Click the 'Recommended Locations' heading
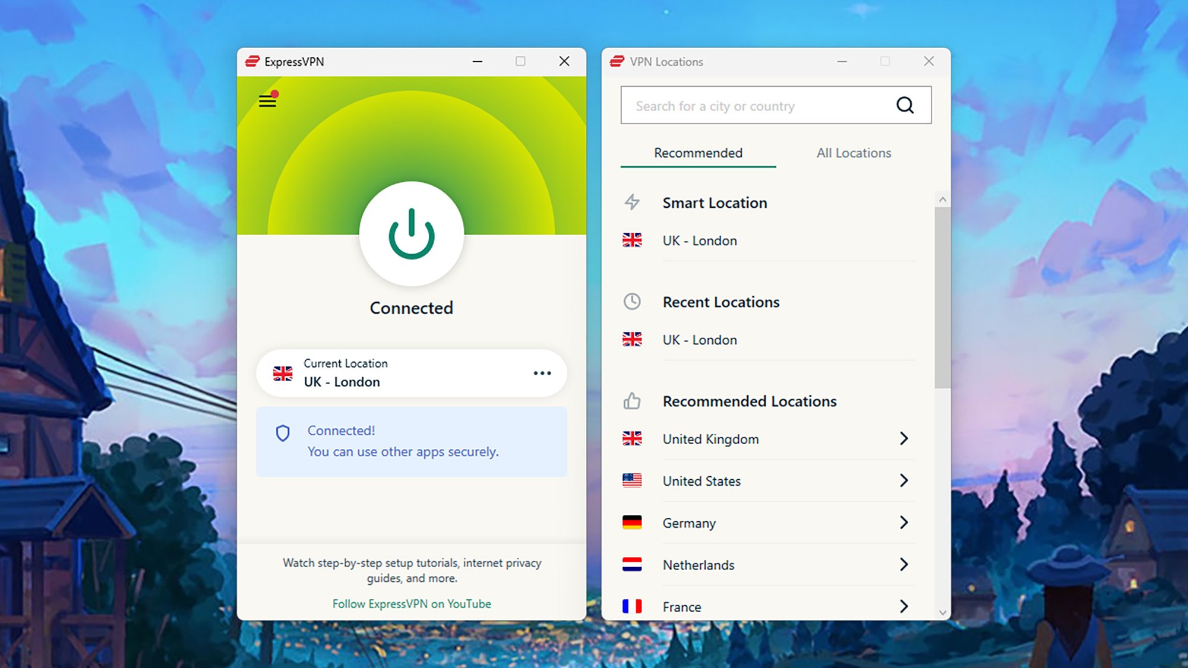The height and width of the screenshot is (668, 1188). [750, 401]
